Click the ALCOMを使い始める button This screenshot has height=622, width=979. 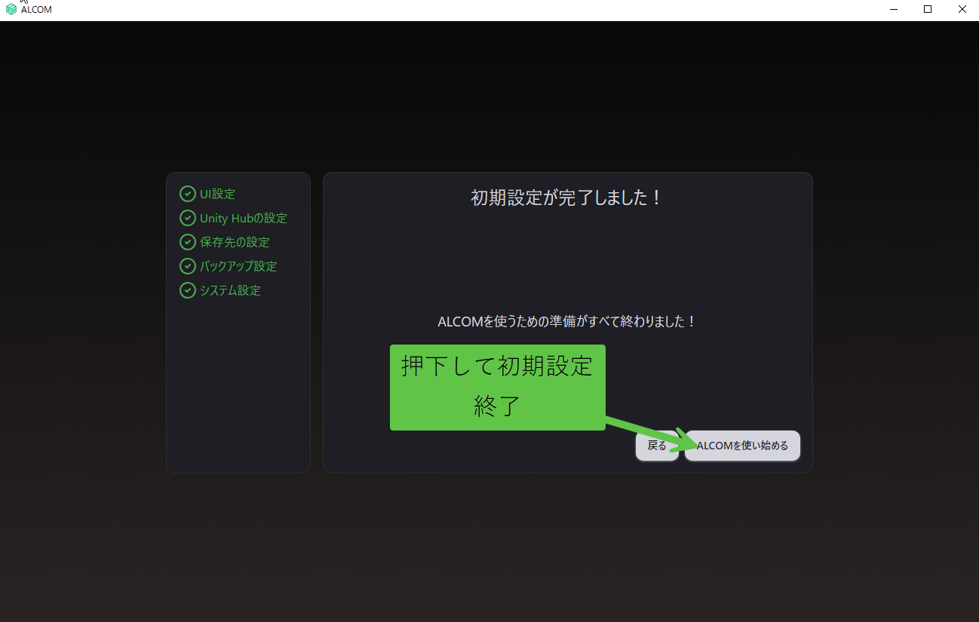(742, 446)
